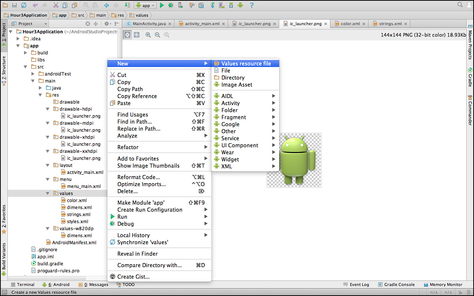Expand the androidTest folder arrow
This screenshot has height=296, width=474.
(33, 74)
